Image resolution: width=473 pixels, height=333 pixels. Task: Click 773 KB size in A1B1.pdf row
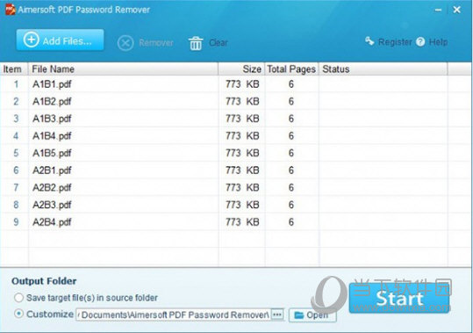[242, 84]
